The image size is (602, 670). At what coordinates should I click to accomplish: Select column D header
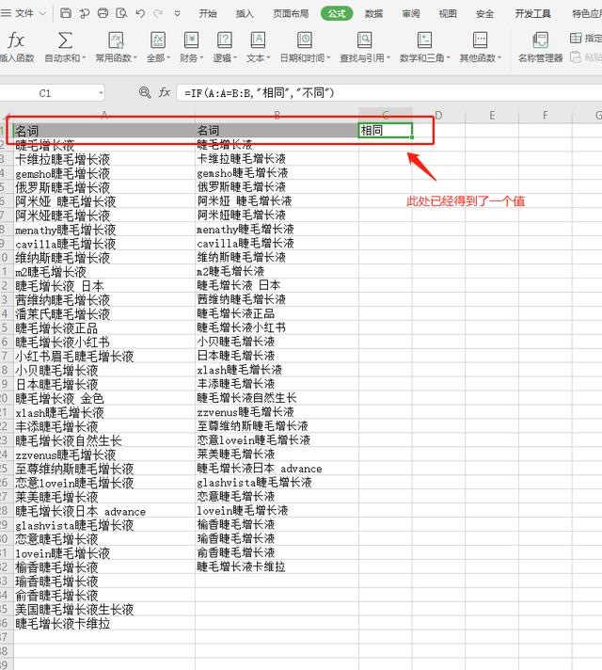pyautogui.click(x=438, y=115)
